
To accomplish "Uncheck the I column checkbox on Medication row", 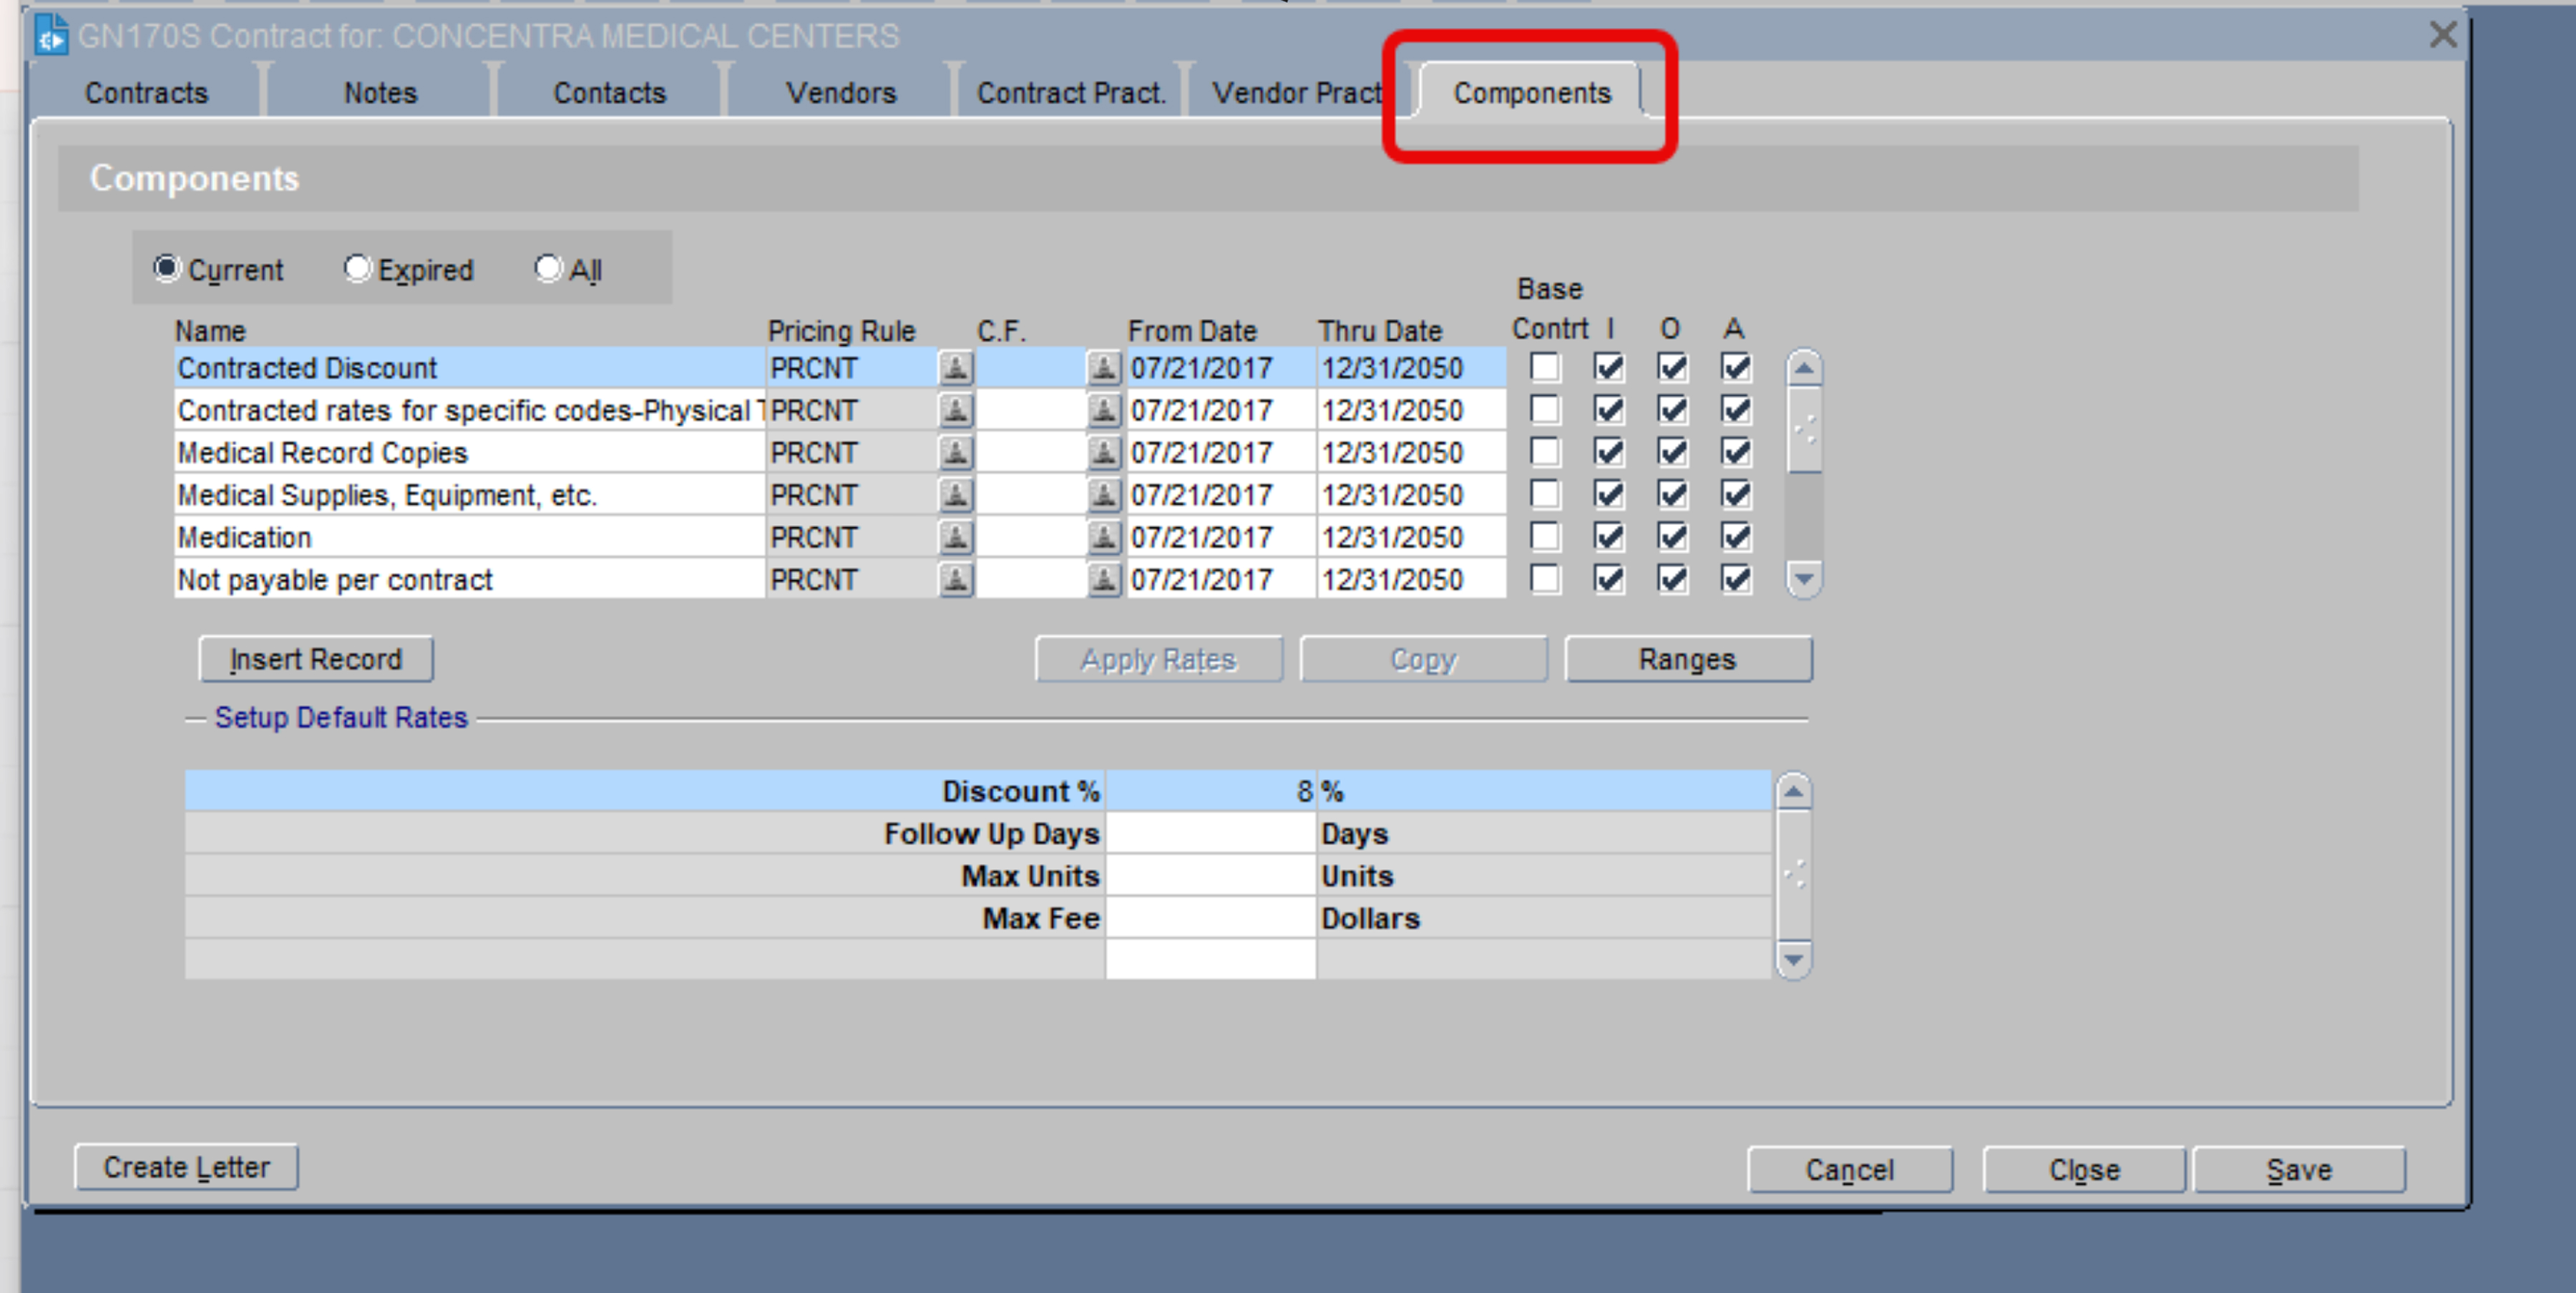I will pos(1608,536).
